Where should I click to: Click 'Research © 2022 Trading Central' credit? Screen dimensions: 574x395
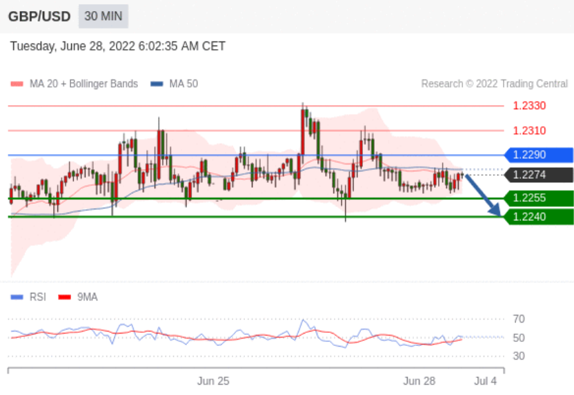point(495,84)
